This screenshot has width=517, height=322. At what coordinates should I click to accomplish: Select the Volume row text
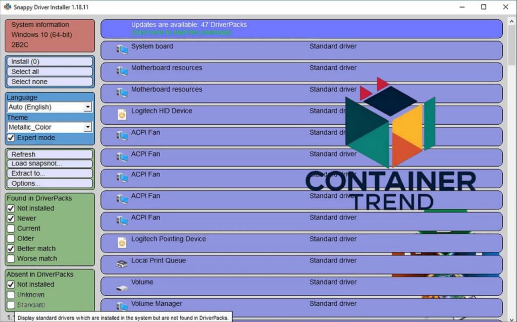click(x=142, y=282)
